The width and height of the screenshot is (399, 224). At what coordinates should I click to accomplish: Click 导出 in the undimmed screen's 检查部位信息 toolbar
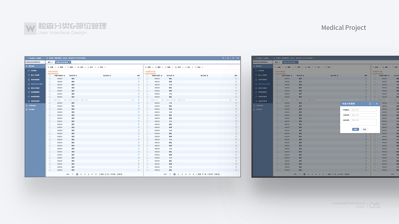pyautogui.click(x=198, y=67)
